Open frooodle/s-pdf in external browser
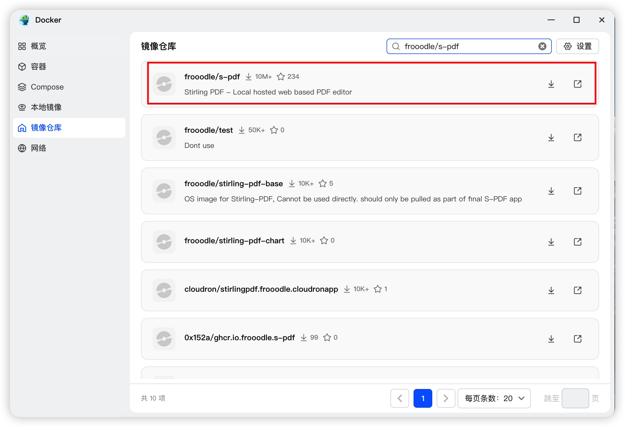The height and width of the screenshot is (427, 625). (577, 84)
